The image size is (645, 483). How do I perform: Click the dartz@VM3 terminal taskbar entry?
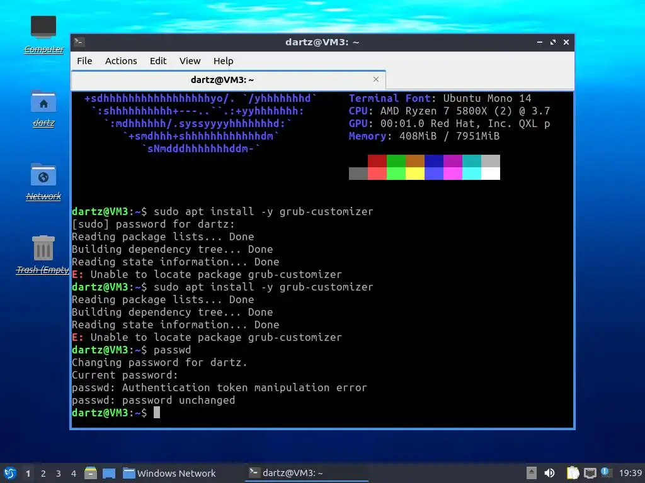307,473
